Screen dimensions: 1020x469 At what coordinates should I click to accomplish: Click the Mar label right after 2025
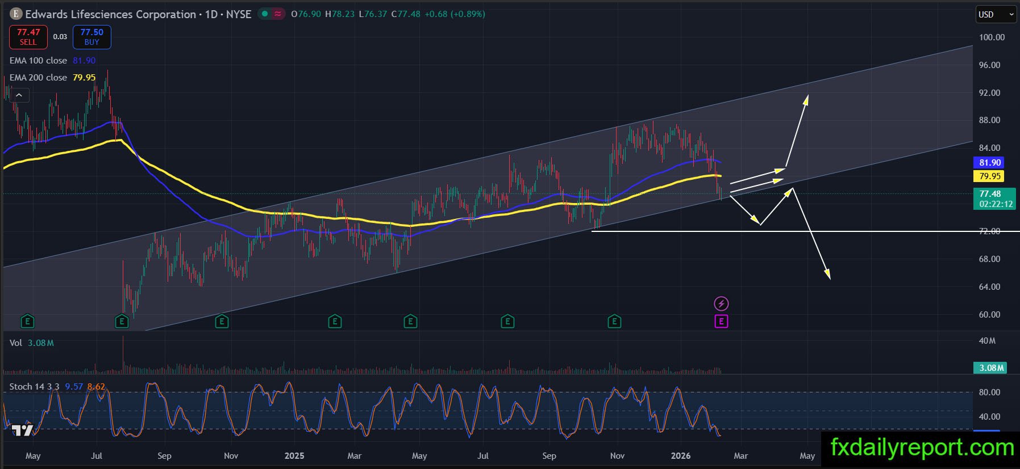pyautogui.click(x=355, y=456)
